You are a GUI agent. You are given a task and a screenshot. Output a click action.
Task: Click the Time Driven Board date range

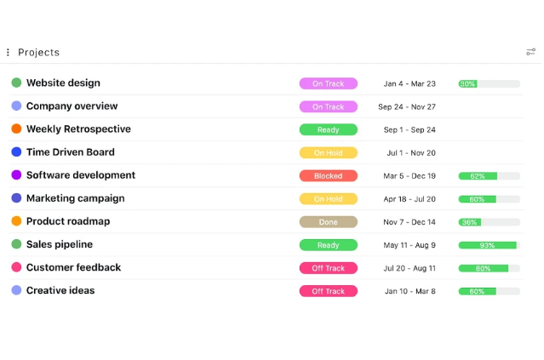[x=410, y=153]
